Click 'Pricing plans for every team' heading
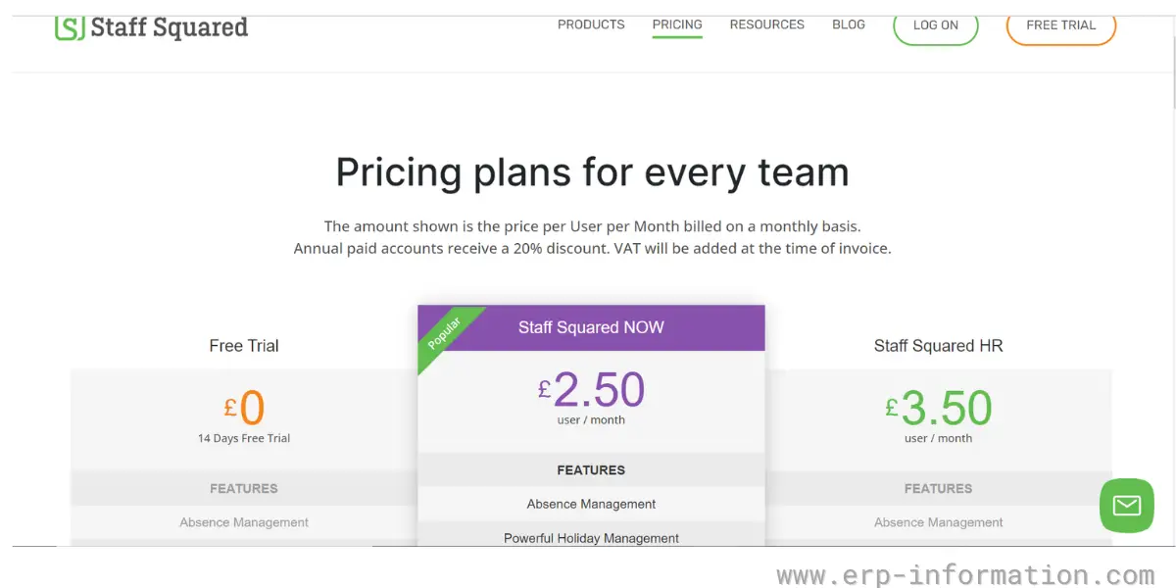 pos(592,172)
